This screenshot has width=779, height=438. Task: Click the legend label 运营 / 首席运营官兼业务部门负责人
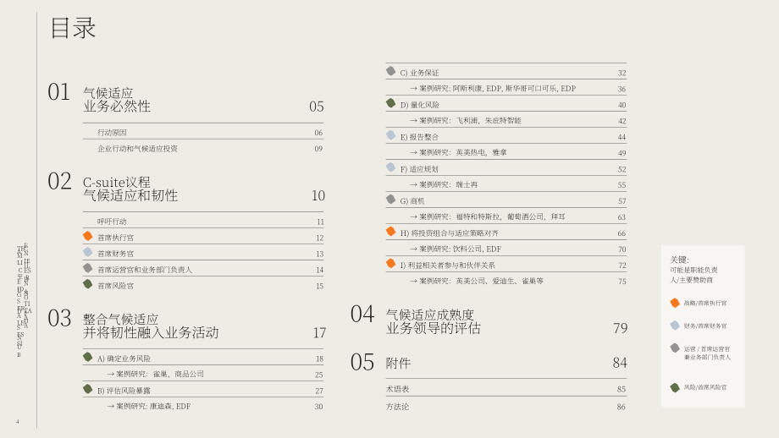click(708, 353)
